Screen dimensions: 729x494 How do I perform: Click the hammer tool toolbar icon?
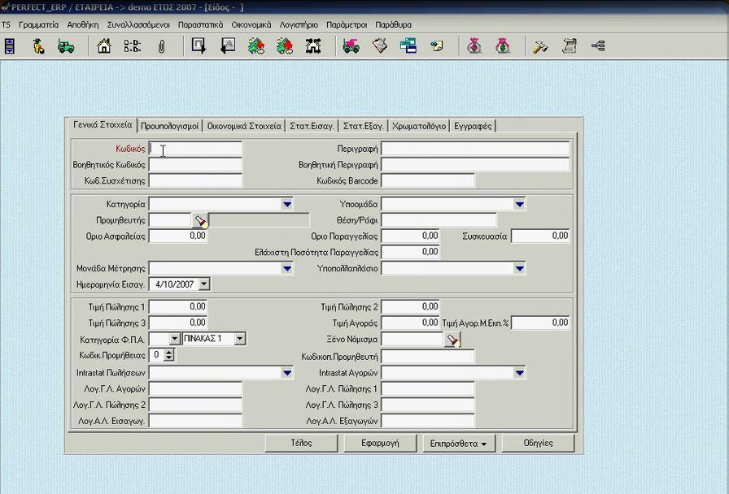point(540,46)
